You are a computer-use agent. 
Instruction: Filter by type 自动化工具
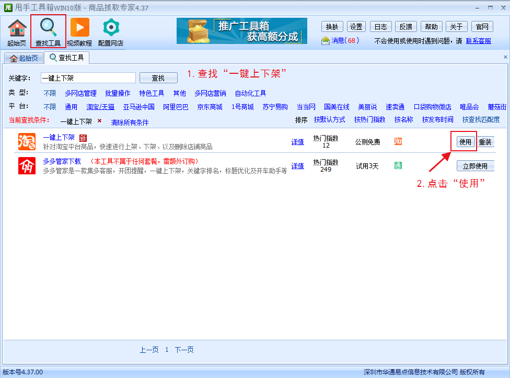250,94
